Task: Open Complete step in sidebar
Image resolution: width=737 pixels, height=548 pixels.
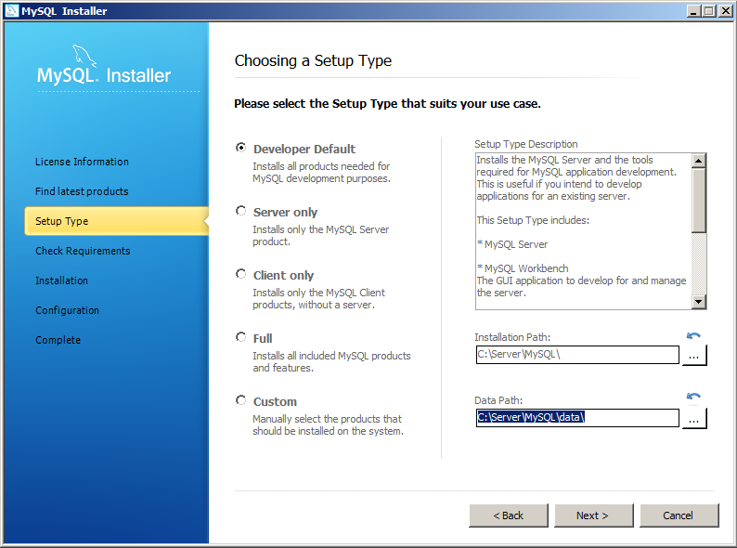Action: click(x=58, y=340)
